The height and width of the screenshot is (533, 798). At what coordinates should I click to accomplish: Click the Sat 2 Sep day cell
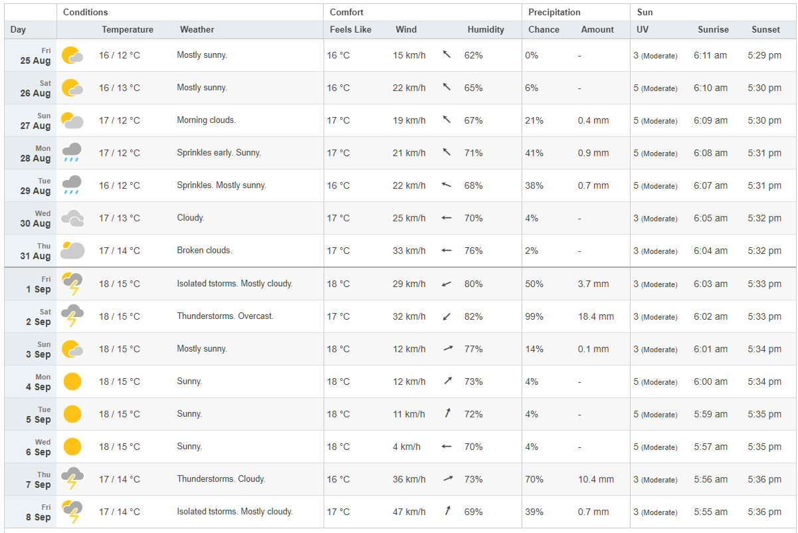pos(31,316)
